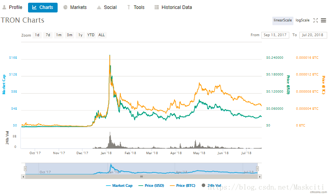This screenshot has width=329, height=195.
Task: Click the 0.000016 BTC axis label
Action: (x=307, y=58)
